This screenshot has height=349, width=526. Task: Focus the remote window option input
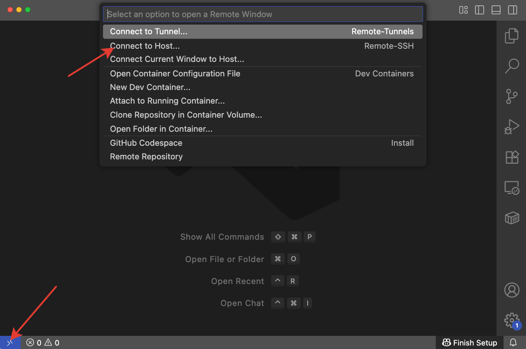(x=263, y=14)
